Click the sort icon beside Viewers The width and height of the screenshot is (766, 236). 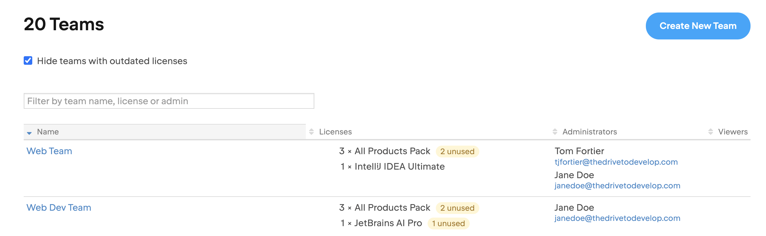(x=711, y=132)
